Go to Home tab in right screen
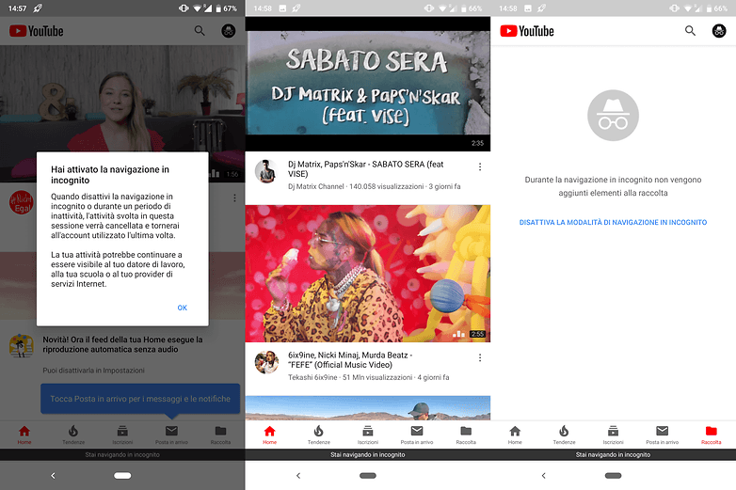The image size is (736, 490). click(515, 435)
